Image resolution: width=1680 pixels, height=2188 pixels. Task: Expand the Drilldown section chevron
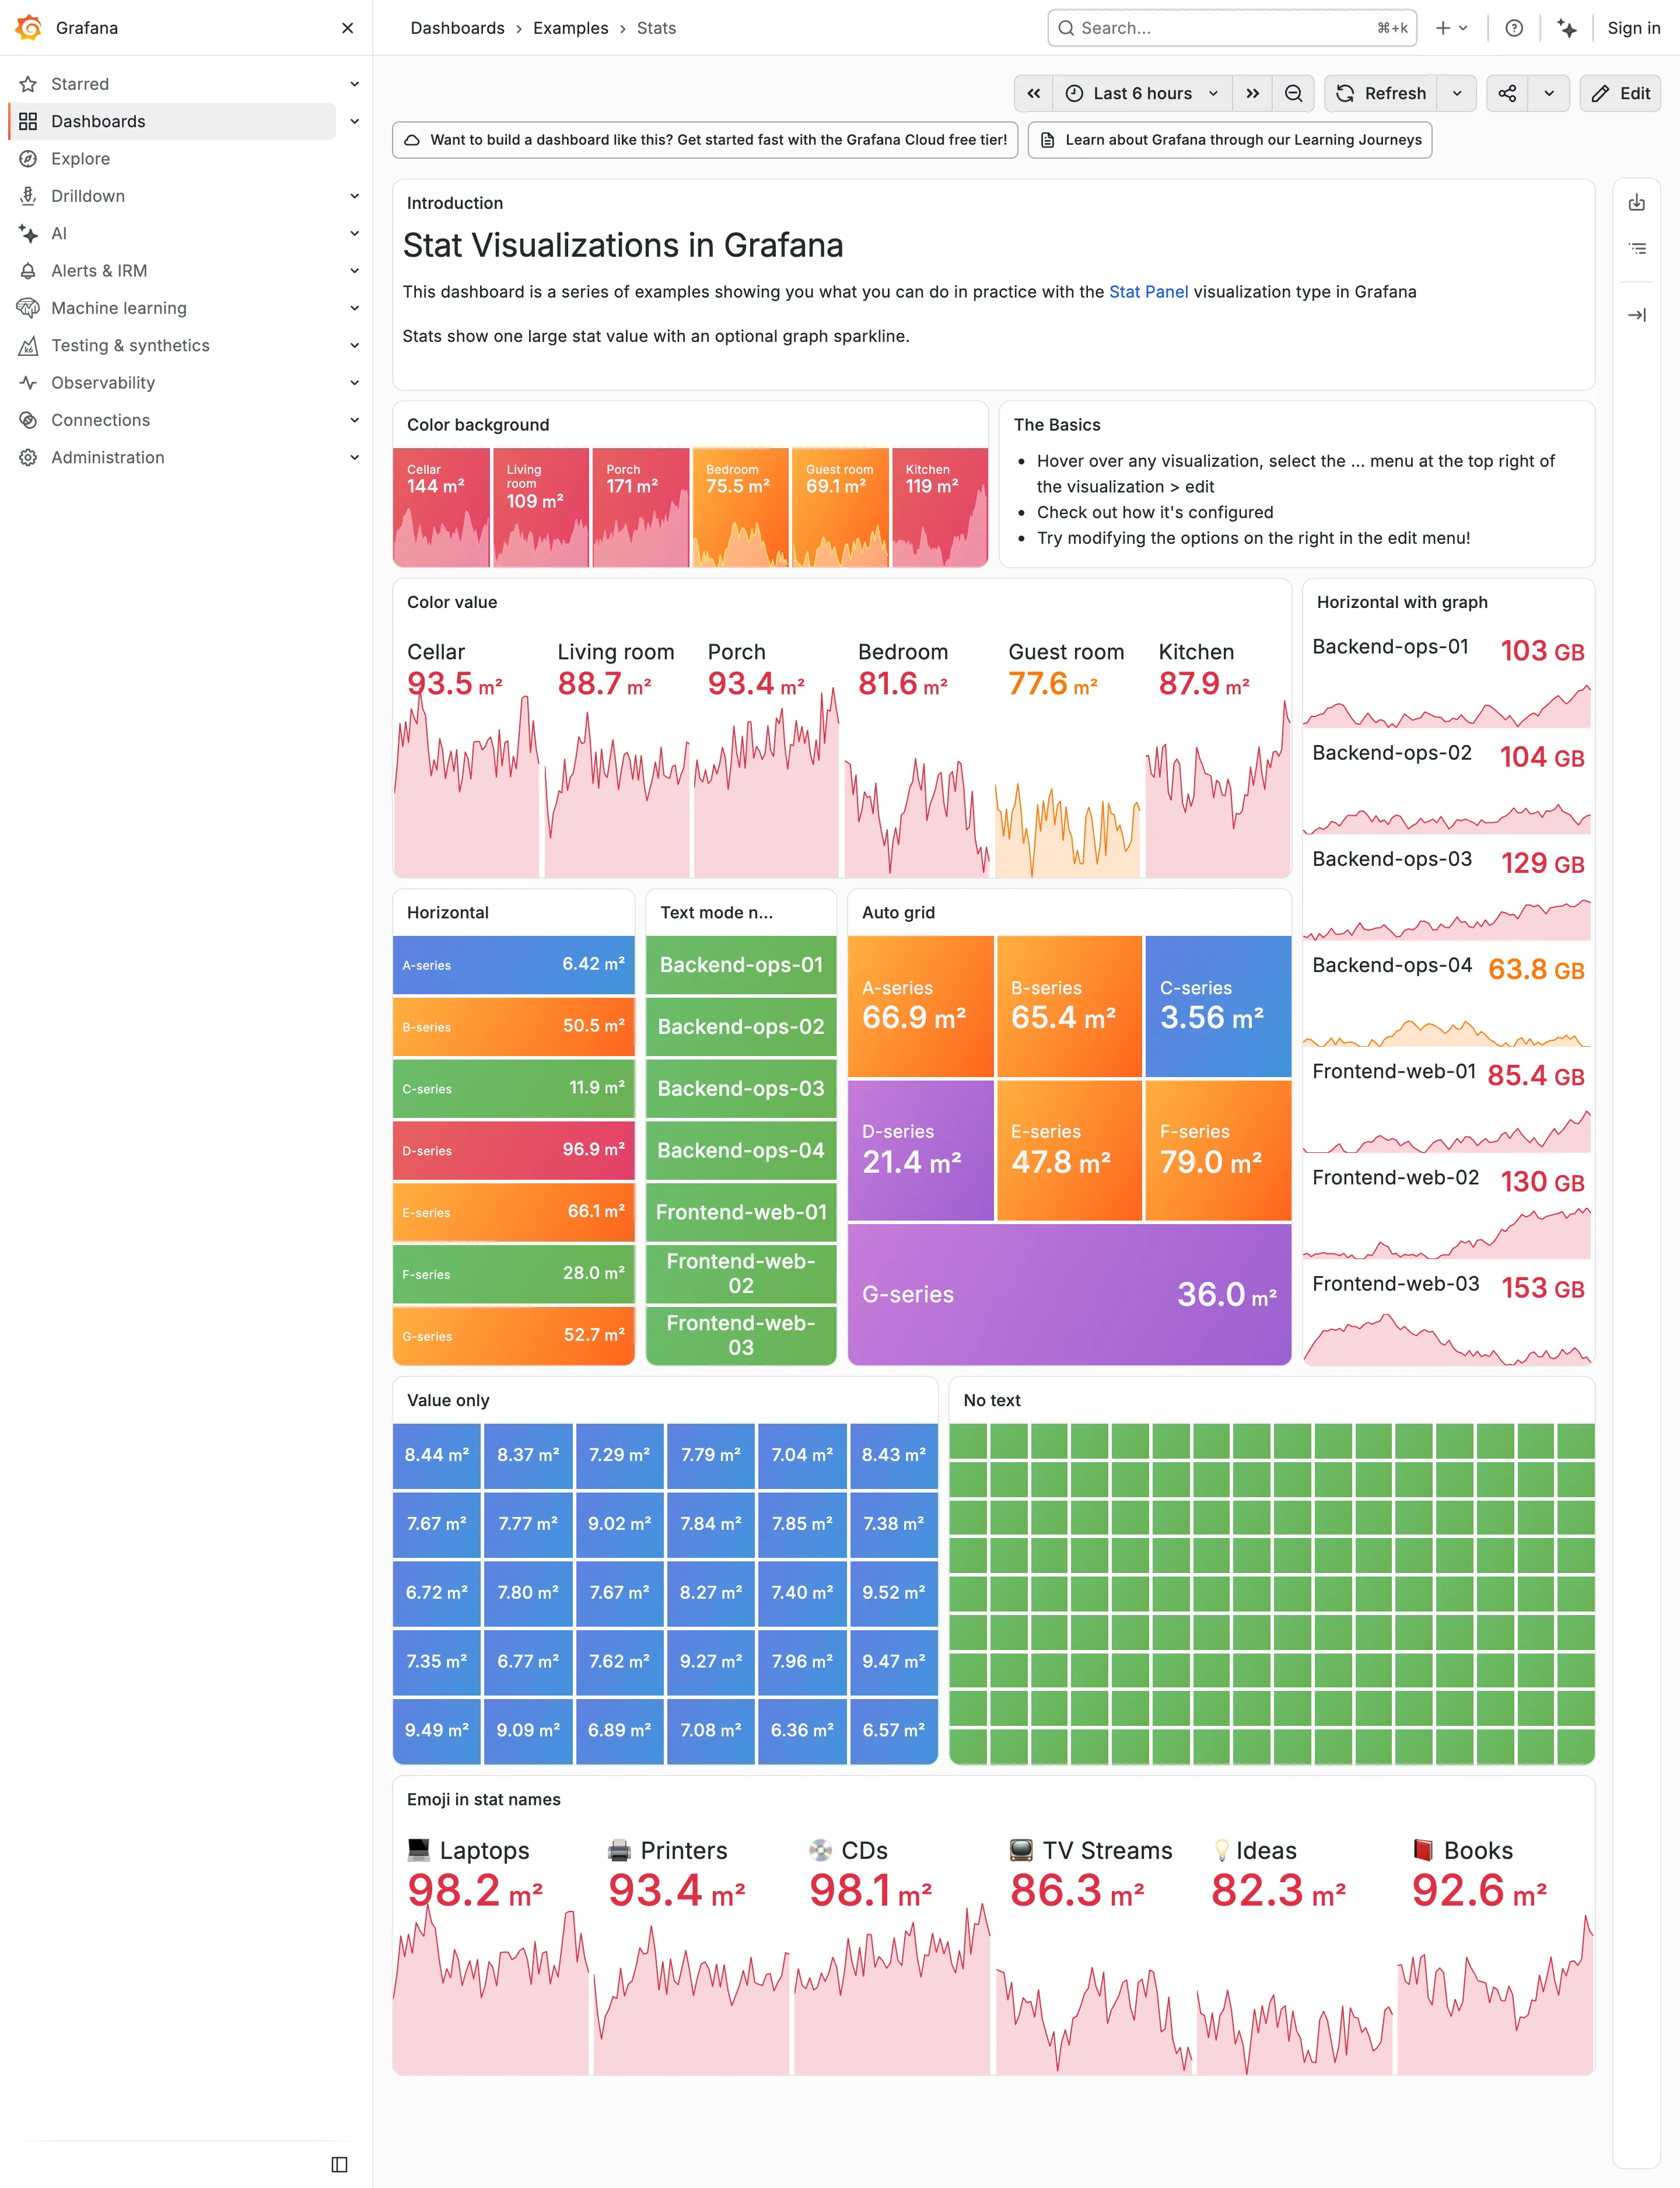[x=354, y=196]
